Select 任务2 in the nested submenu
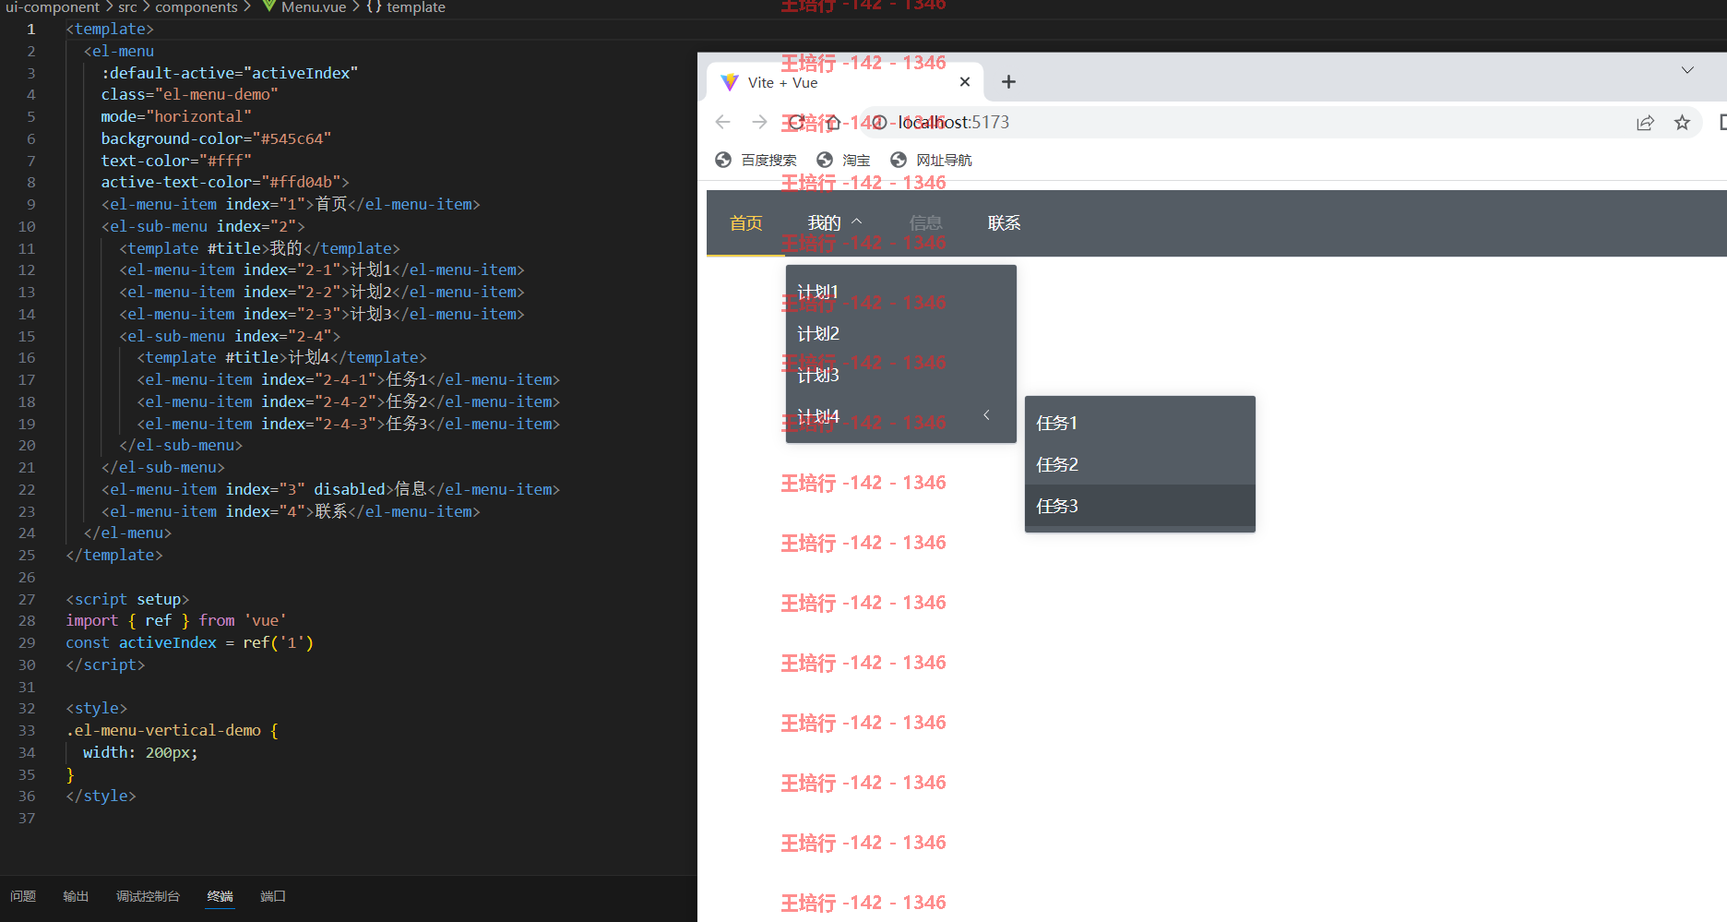Screen dimensions: 1727x922 [x=1139, y=464]
